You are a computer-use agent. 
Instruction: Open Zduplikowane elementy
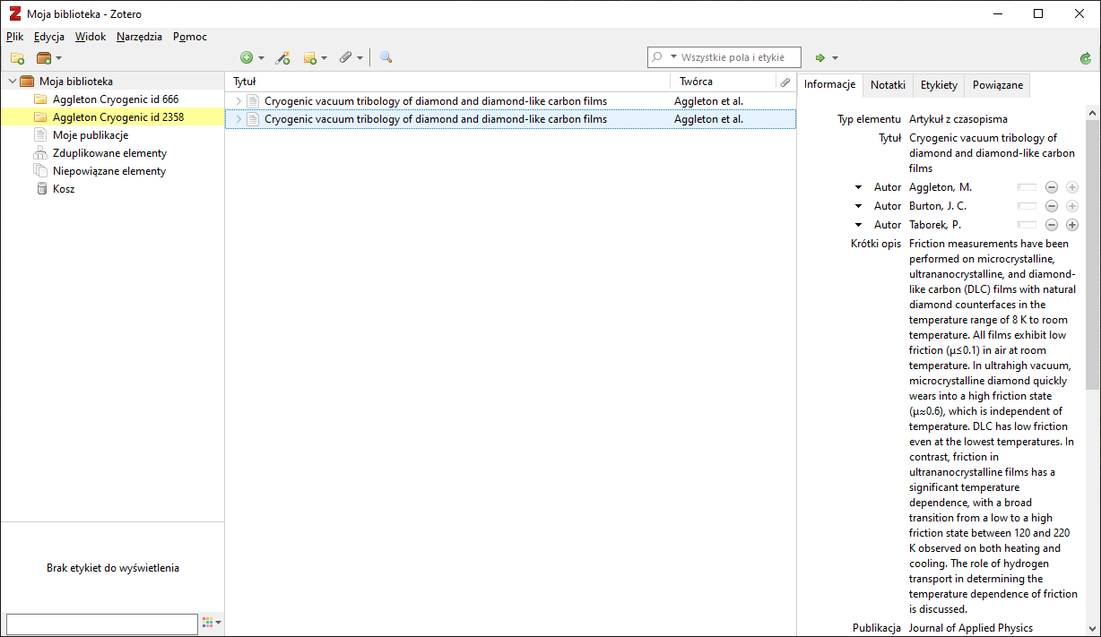pos(109,153)
